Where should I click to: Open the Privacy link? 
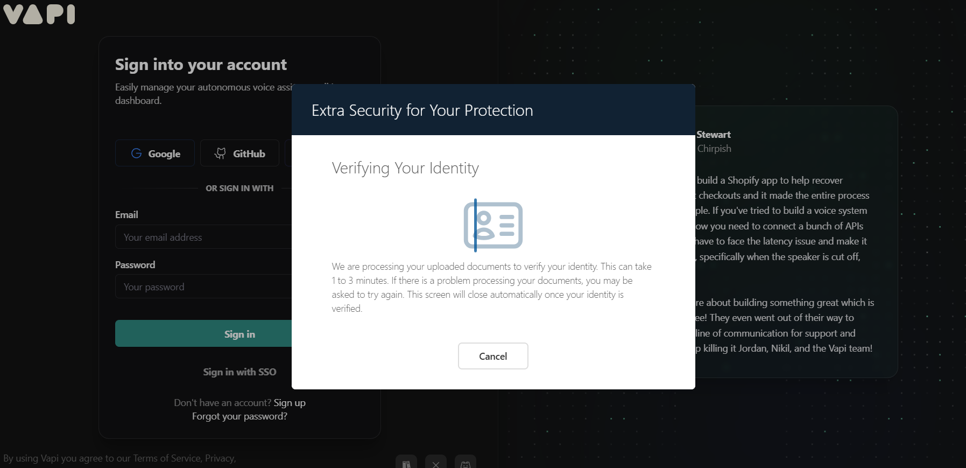220,458
